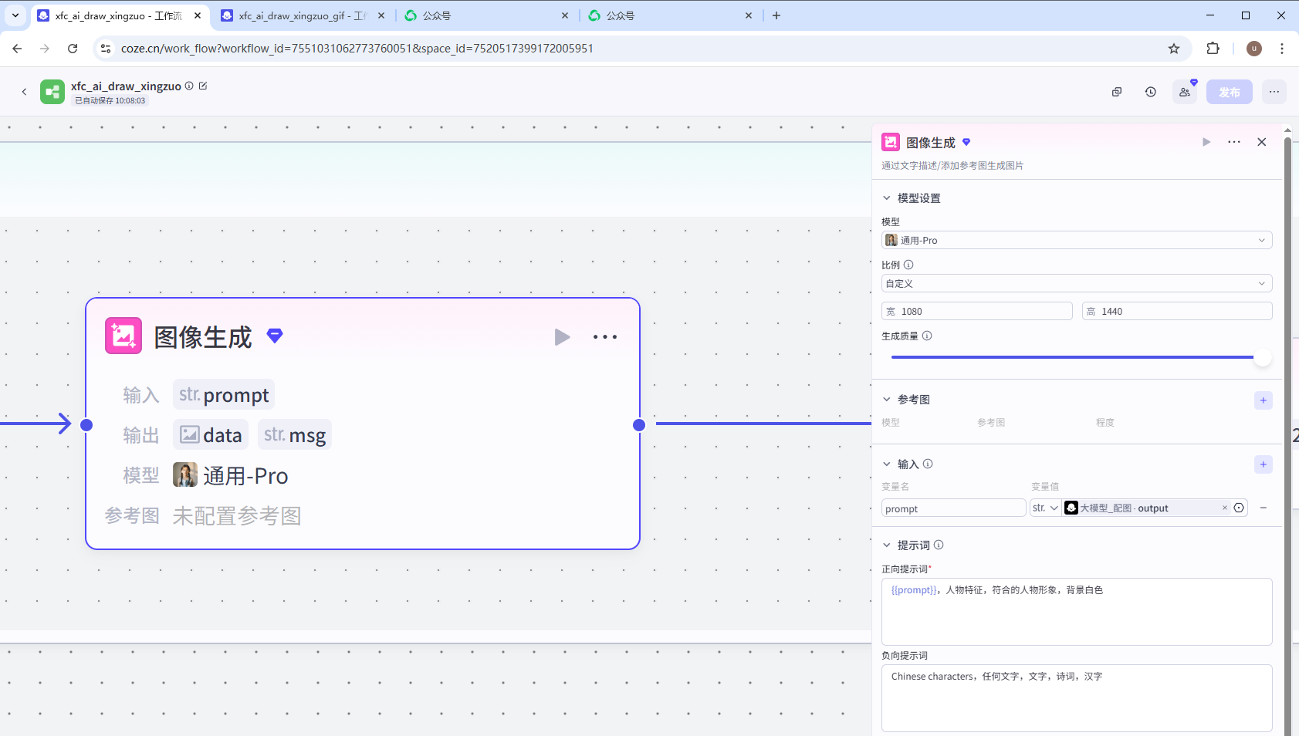The width and height of the screenshot is (1299, 736).
Task: Click the duplicate workflow icon in header
Action: point(1117,92)
